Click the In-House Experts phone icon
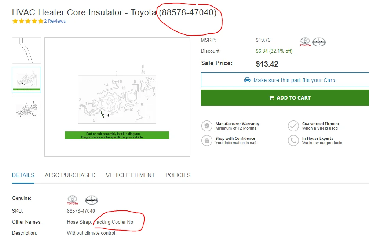This screenshot has height=239, width=369. click(x=293, y=141)
